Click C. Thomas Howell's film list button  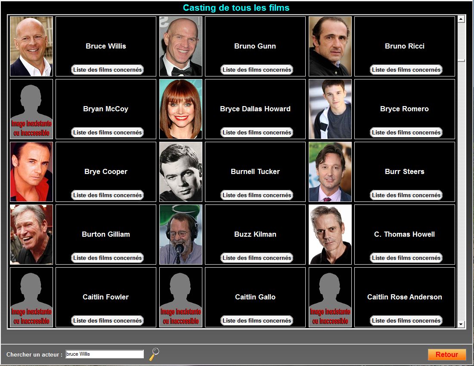click(x=406, y=258)
